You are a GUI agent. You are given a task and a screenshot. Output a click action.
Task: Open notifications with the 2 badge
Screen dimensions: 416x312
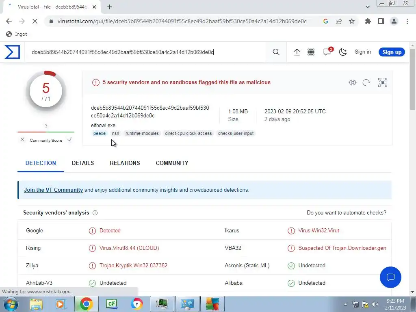pos(327,52)
